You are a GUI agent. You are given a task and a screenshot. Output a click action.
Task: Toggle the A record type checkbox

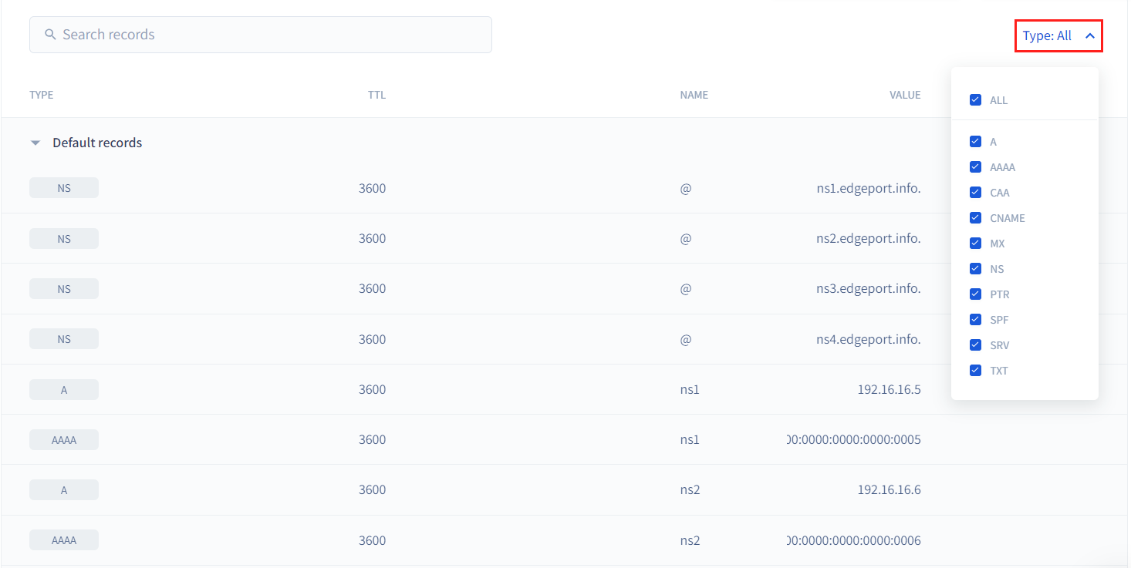point(975,142)
